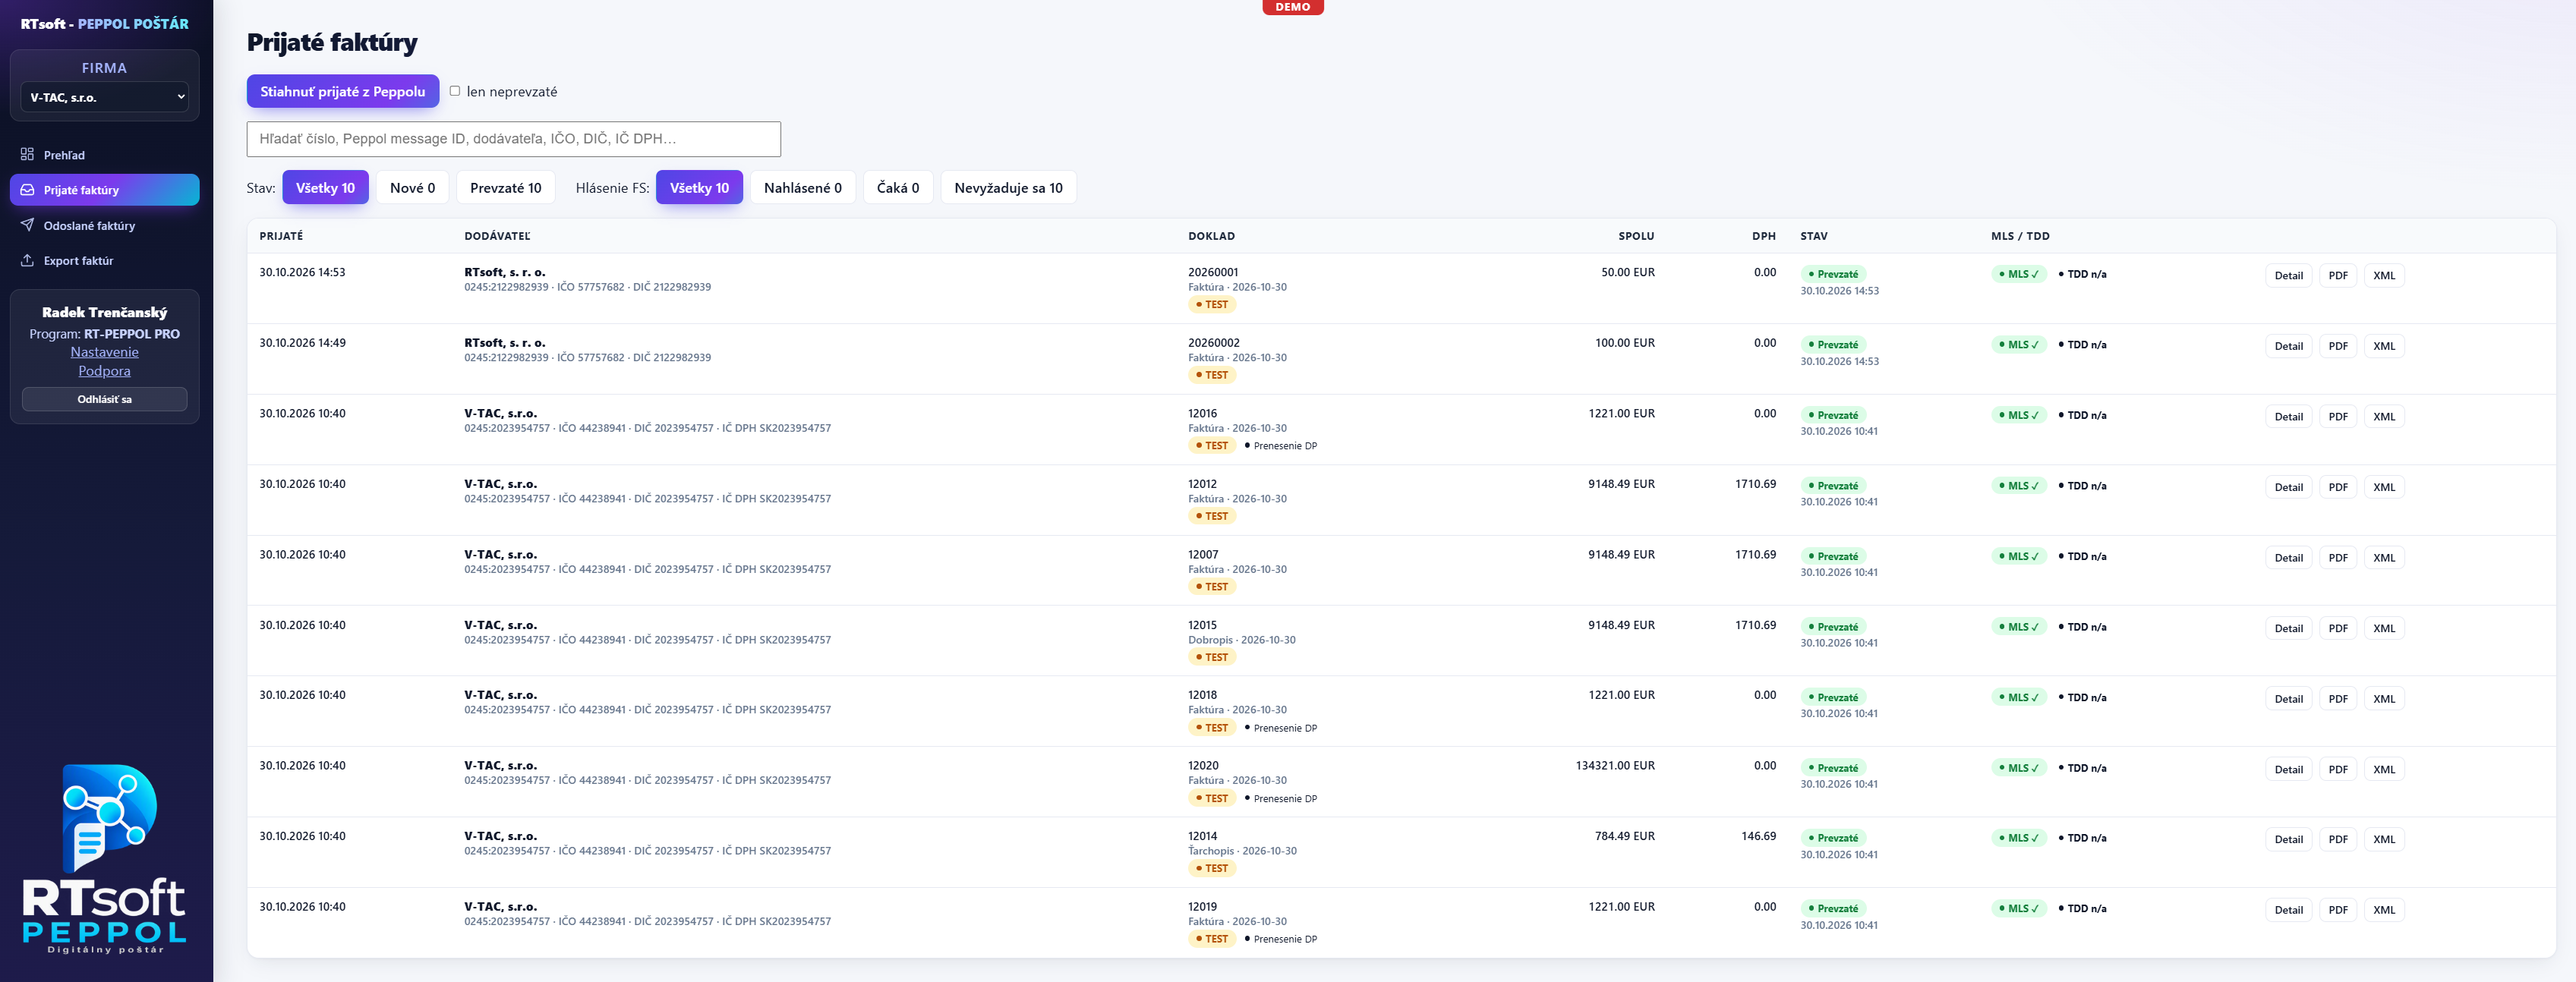Image resolution: width=2576 pixels, height=982 pixels.
Task: Filter Stav by 'Nové 0'
Action: click(412, 187)
